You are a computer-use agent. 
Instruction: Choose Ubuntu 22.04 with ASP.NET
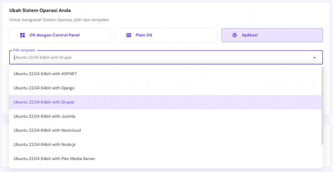tap(45, 74)
